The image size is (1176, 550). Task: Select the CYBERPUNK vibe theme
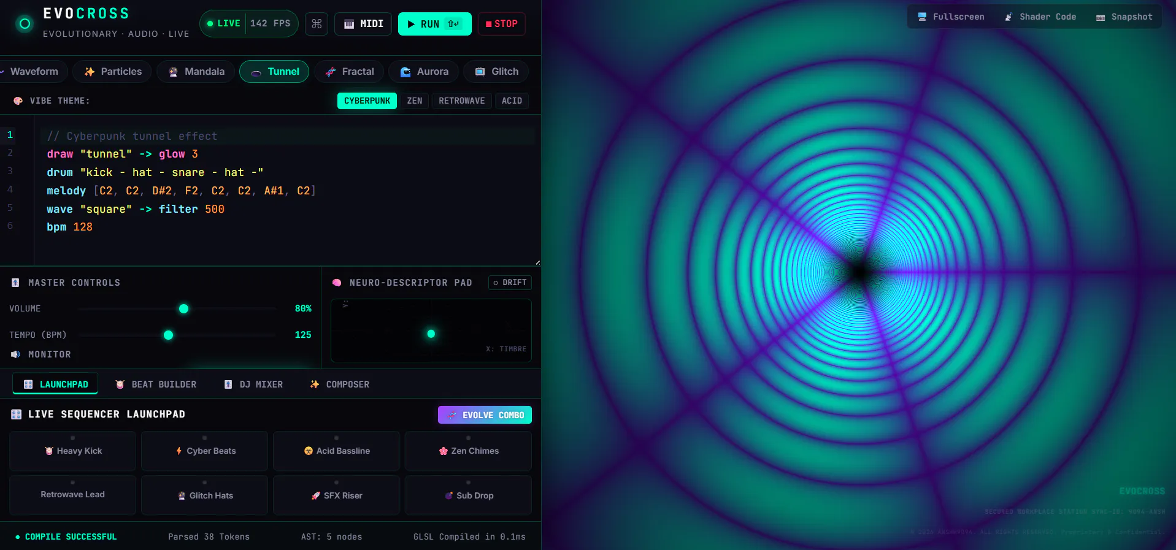point(367,101)
